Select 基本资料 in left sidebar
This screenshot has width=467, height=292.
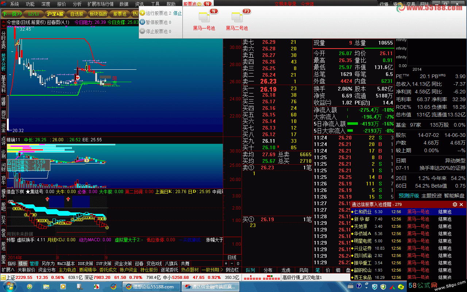click(3, 84)
